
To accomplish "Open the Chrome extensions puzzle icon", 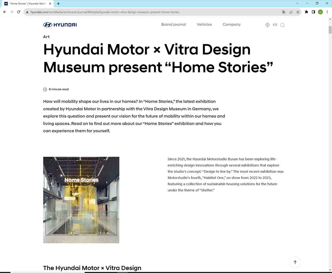I will (x=306, y=12).
